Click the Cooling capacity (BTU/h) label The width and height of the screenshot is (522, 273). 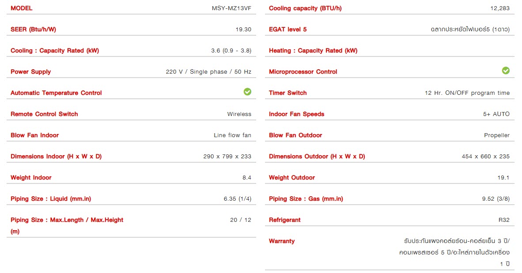[305, 8]
